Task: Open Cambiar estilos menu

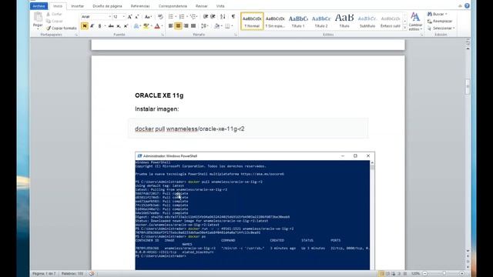Action: (x=415, y=22)
